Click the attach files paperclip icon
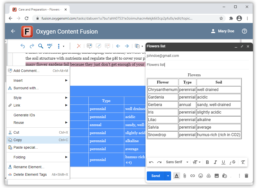The width and height of the screenshot is (258, 188). [185, 176]
